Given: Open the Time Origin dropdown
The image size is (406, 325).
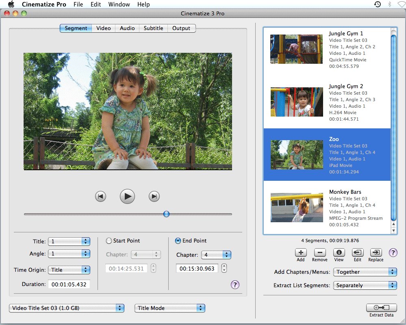Looking at the screenshot, I should coord(69,270).
